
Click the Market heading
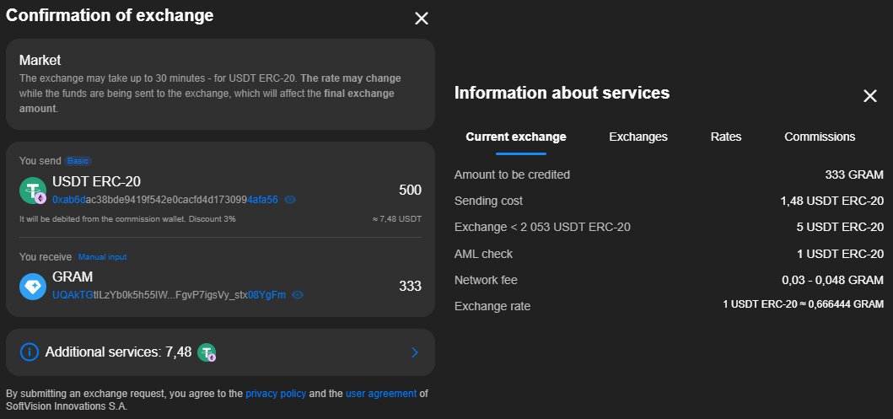(40, 61)
